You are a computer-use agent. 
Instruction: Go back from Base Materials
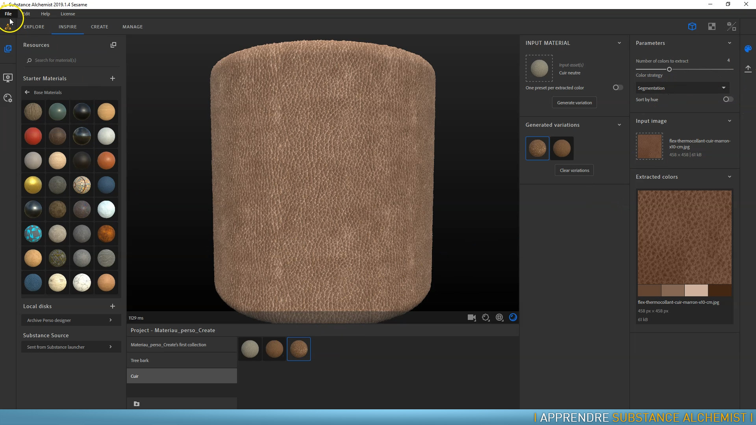[x=27, y=92]
